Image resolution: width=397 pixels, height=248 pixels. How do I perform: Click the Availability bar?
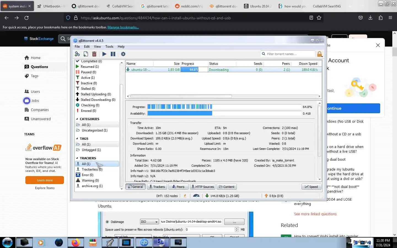point(224,113)
